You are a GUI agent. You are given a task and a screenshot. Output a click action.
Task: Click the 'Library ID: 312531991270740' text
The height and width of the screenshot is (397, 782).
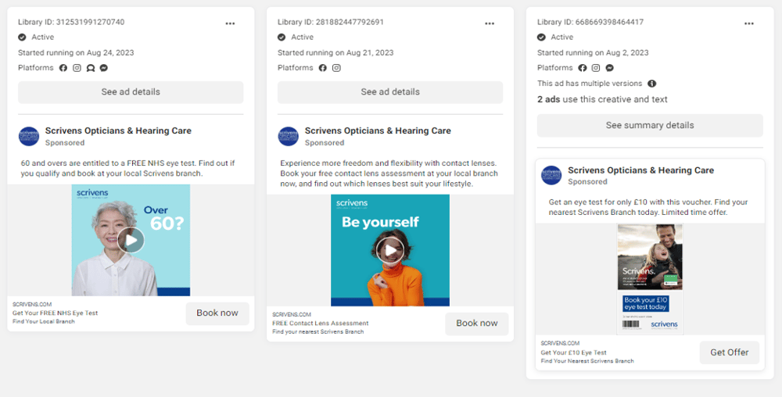coord(71,22)
